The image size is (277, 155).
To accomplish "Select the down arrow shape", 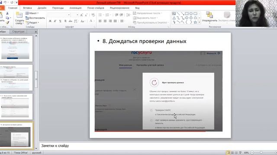I will (x=191, y=18).
